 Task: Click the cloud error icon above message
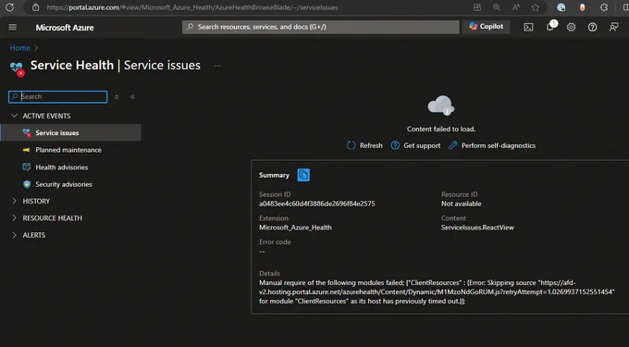(441, 105)
